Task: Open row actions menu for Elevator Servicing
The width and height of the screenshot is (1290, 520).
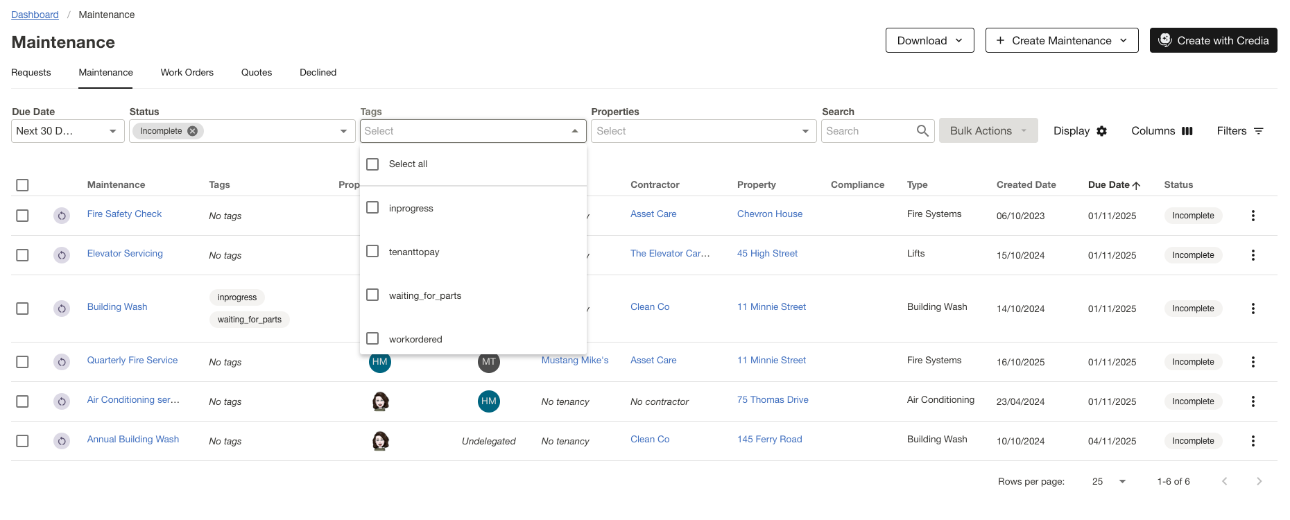Action: [1253, 255]
